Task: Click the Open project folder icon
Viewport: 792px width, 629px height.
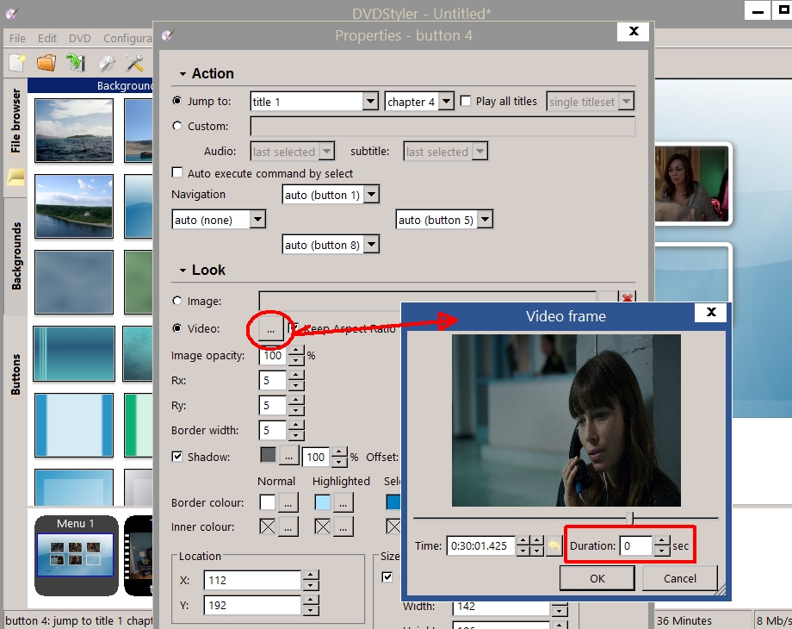Action: [x=46, y=63]
